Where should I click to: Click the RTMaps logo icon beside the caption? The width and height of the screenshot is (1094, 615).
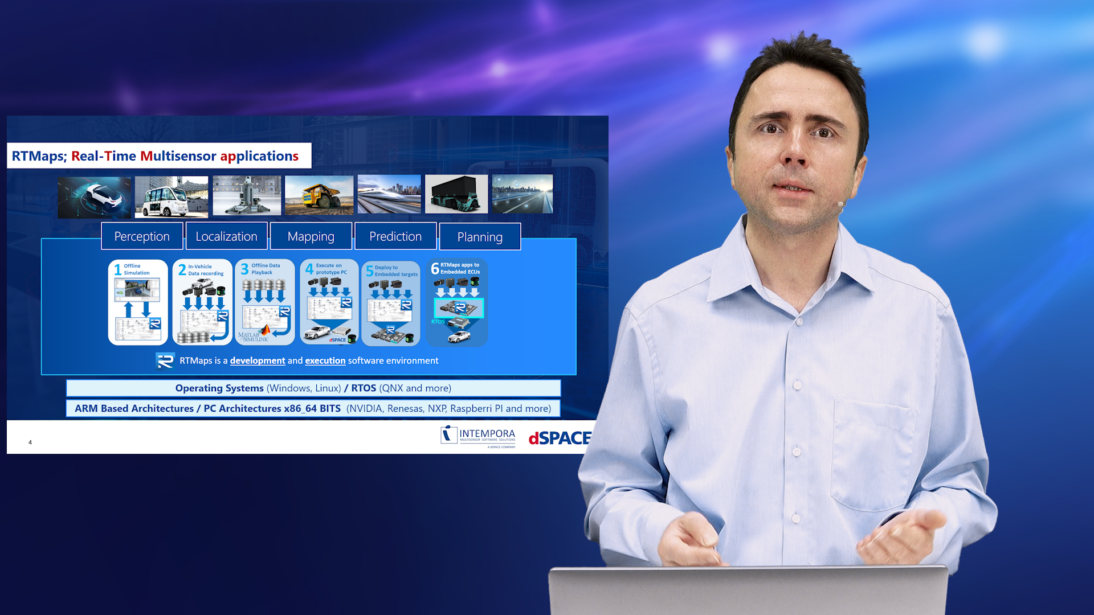165,361
